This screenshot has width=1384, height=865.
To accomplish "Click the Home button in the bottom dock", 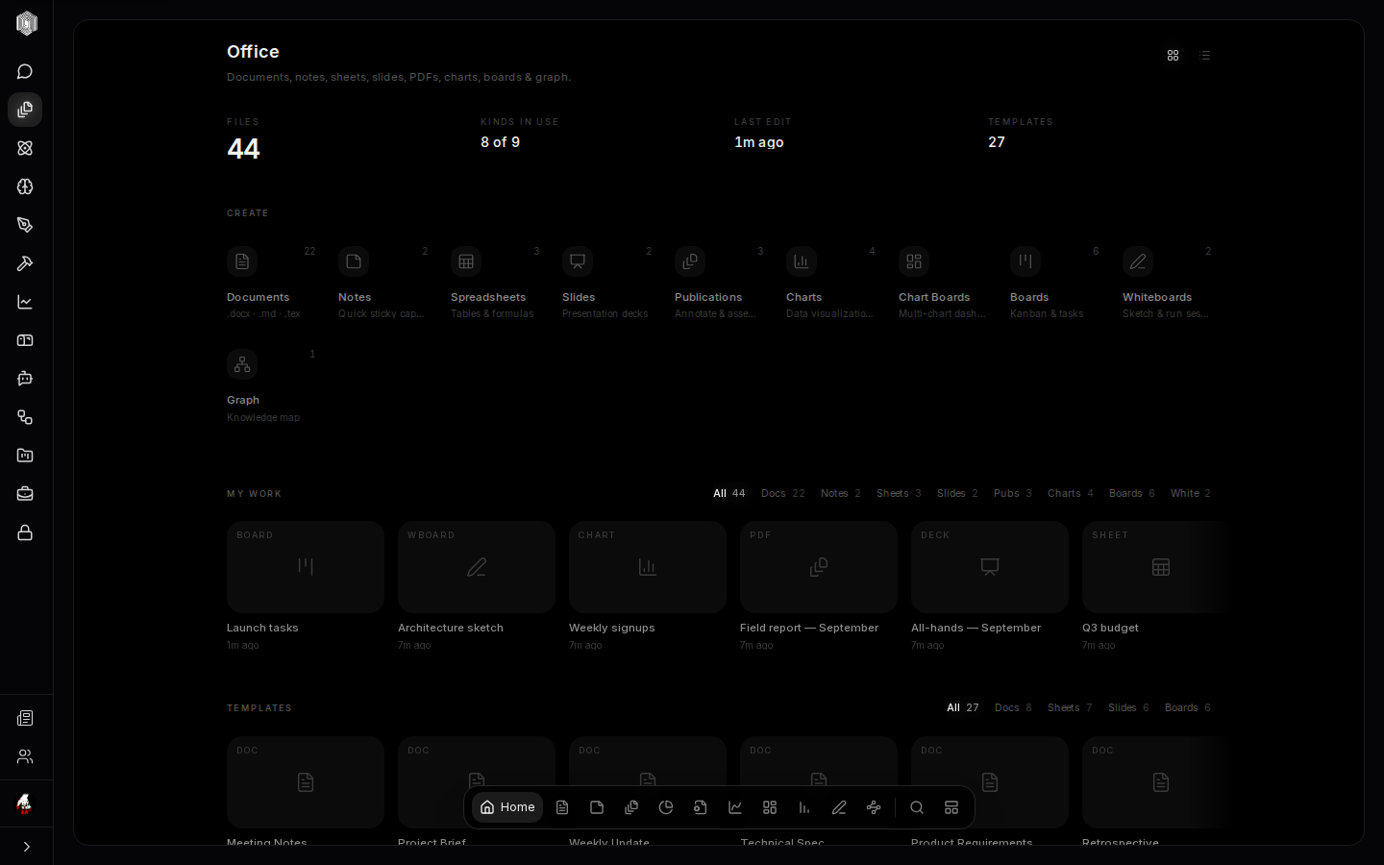I will (507, 807).
